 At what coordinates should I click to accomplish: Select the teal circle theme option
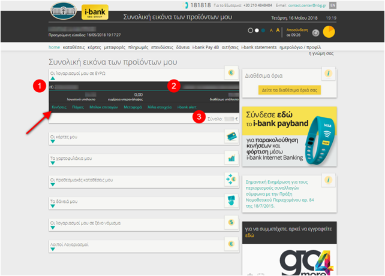pos(263,31)
